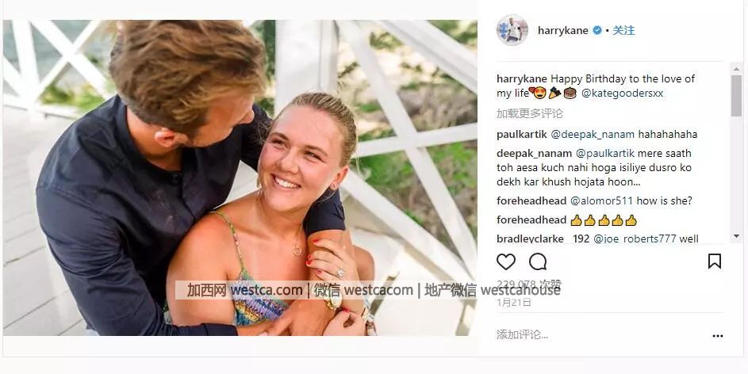Like the post with the heart icon
Image resolution: width=748 pixels, height=374 pixels.
click(x=505, y=261)
